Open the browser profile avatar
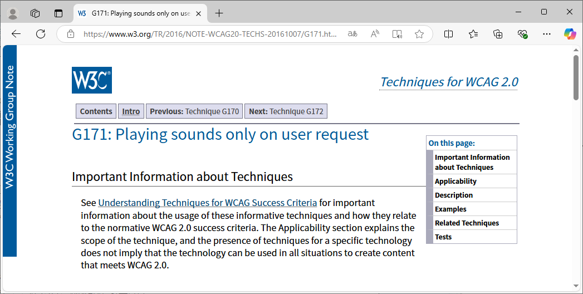Image resolution: width=583 pixels, height=294 pixels. [x=13, y=13]
